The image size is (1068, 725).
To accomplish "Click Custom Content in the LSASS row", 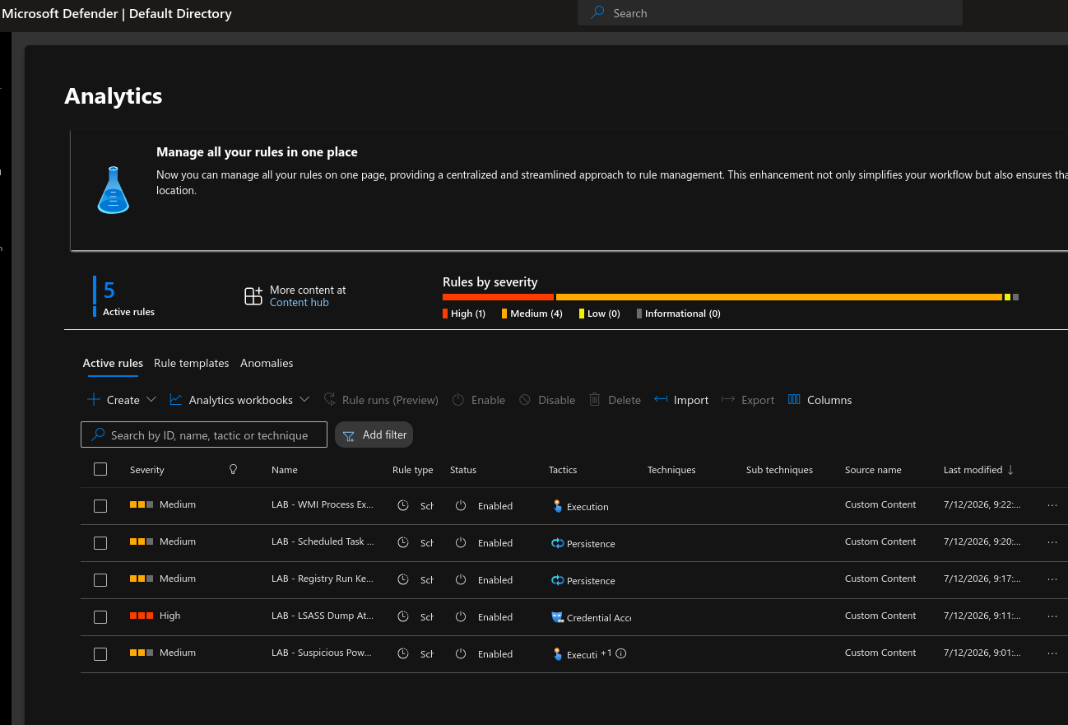I will click(880, 616).
